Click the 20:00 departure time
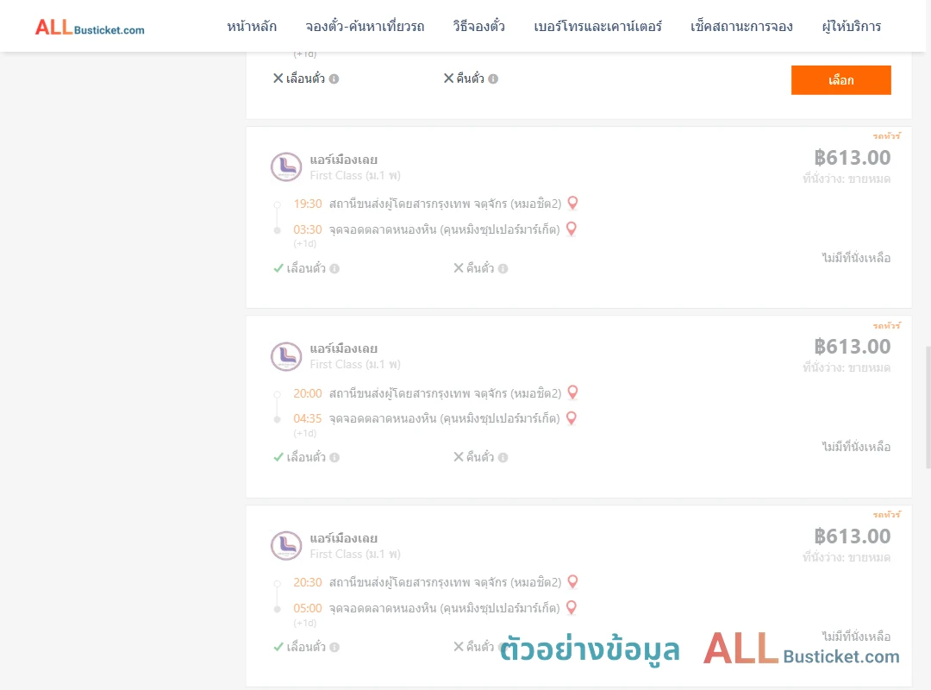Screen dimensions: 931x690 tap(308, 393)
